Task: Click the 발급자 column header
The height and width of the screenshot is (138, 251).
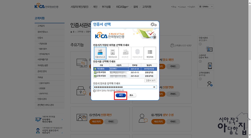Action: (149, 65)
